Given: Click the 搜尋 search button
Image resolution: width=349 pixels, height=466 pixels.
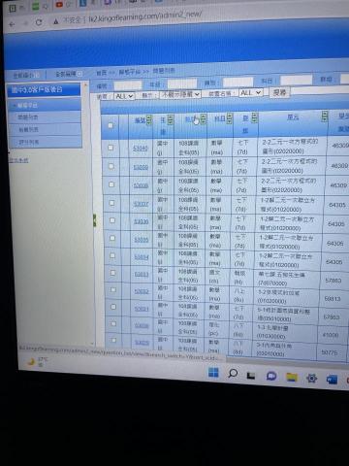Looking at the screenshot, I should (280, 92).
